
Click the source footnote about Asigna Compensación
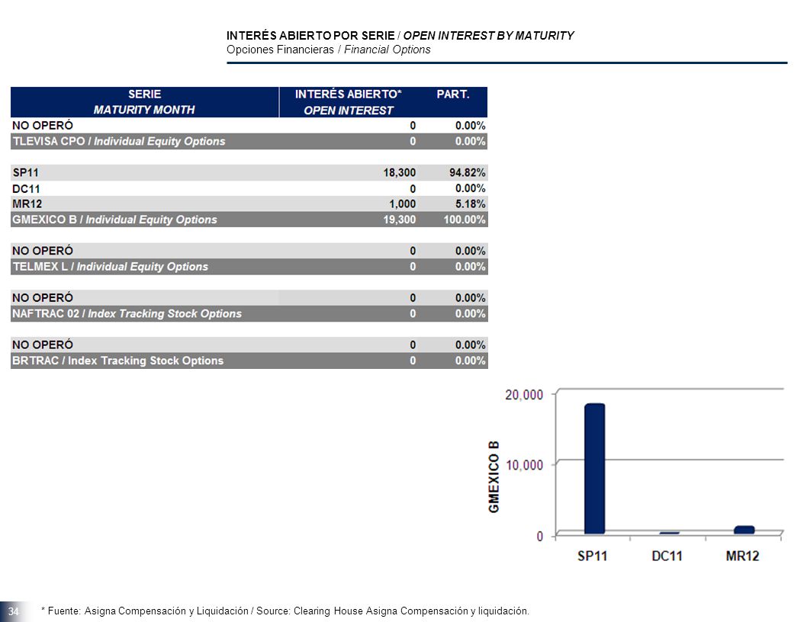coord(285,611)
